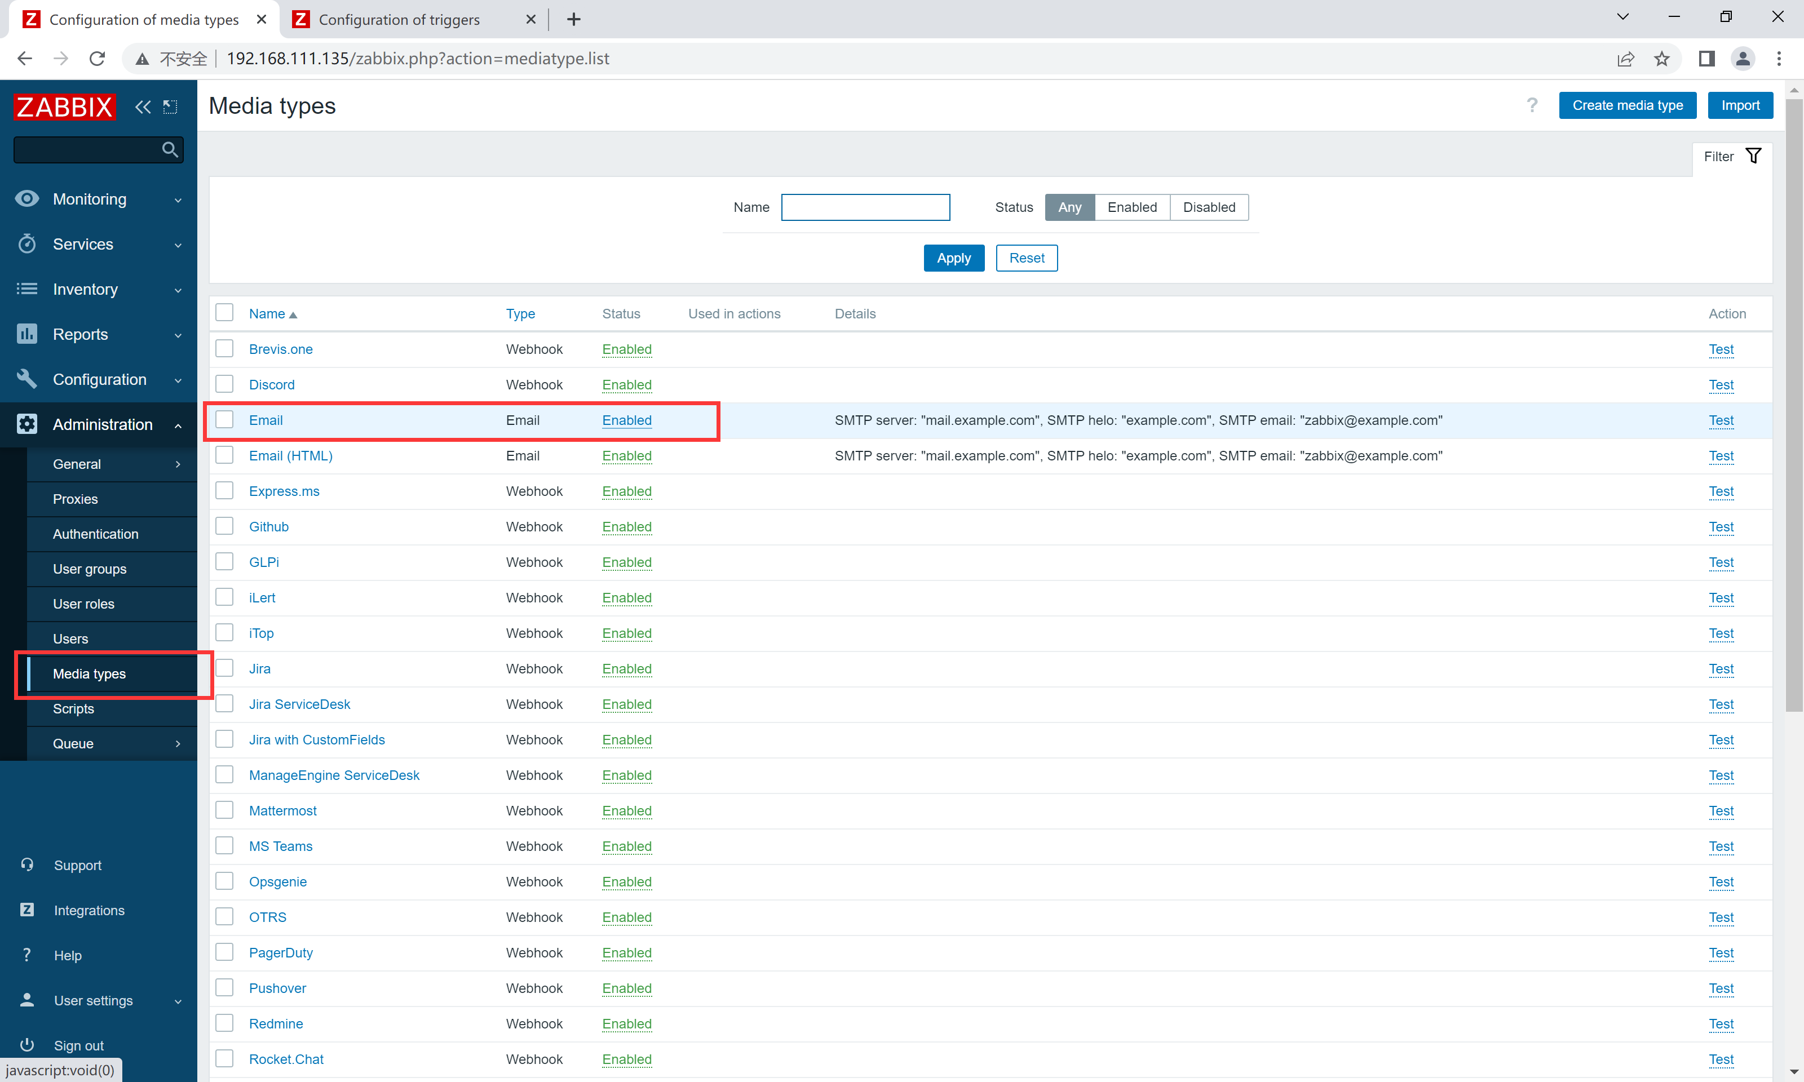Sort the table by Name column header
The height and width of the screenshot is (1082, 1804).
[x=273, y=313]
